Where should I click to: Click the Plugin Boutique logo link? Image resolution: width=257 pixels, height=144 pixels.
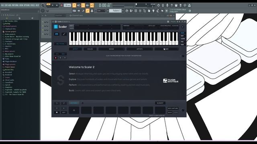pos(171,81)
